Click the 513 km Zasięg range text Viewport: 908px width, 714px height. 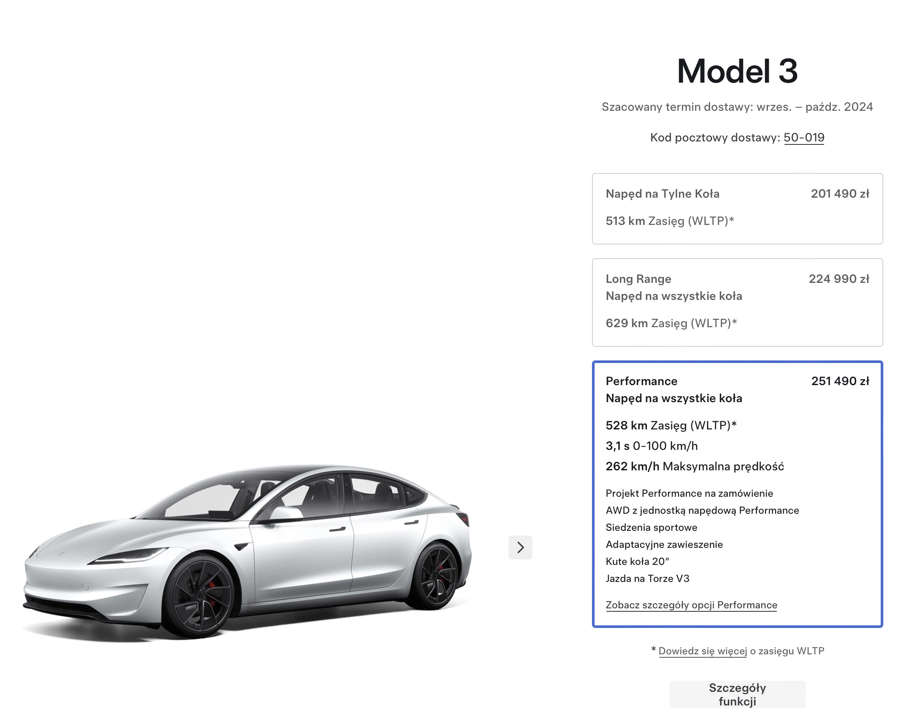670,221
